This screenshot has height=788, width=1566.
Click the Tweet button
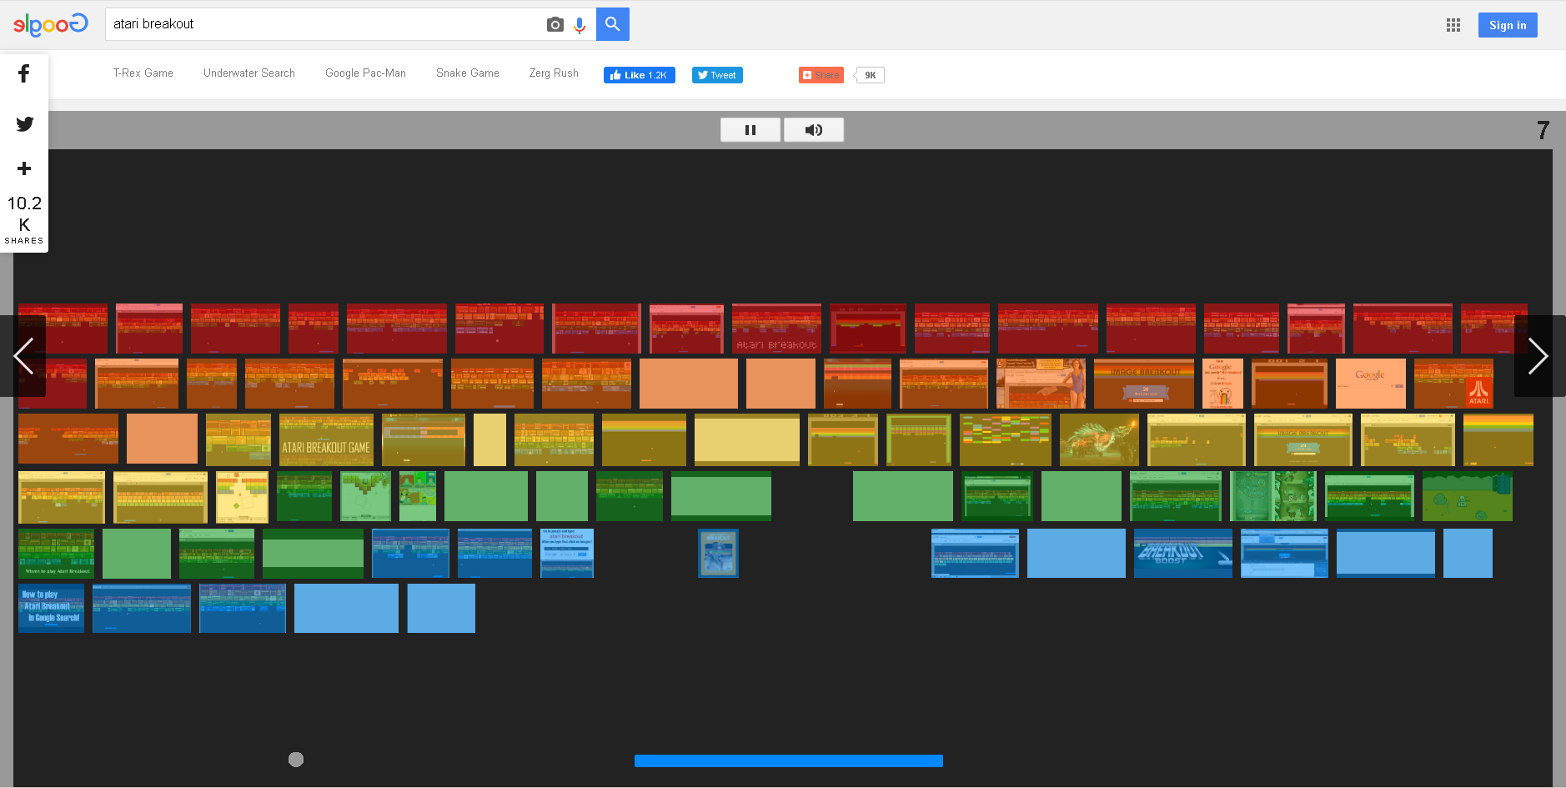coord(717,75)
